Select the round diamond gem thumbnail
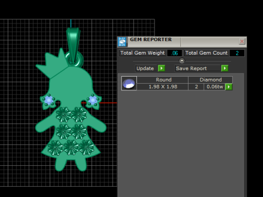263x197 pixels. click(129, 83)
